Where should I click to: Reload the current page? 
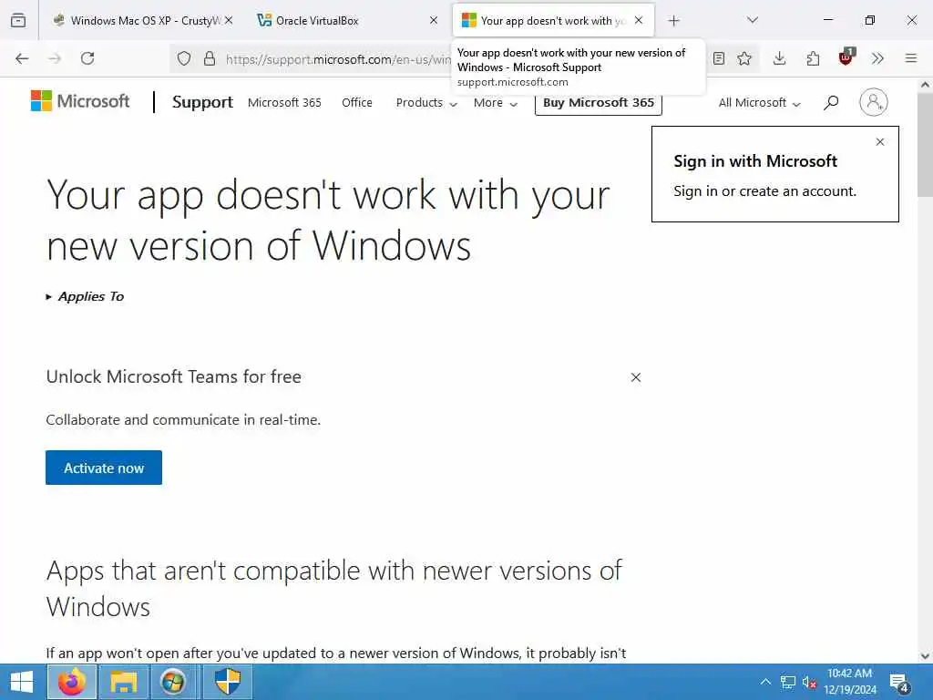87,58
